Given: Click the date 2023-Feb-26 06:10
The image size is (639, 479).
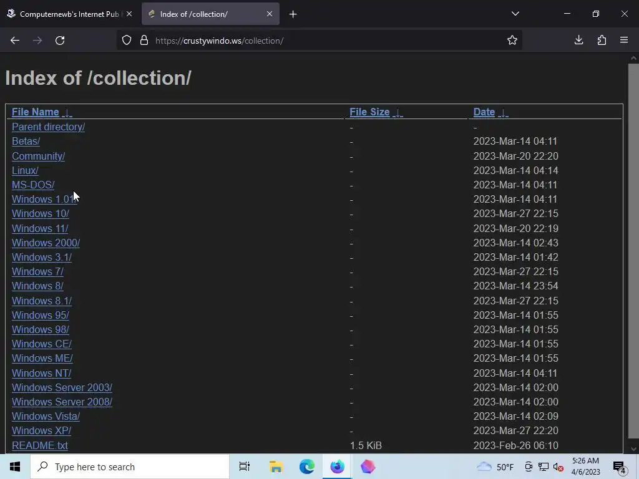Looking at the screenshot, I should tap(515, 445).
